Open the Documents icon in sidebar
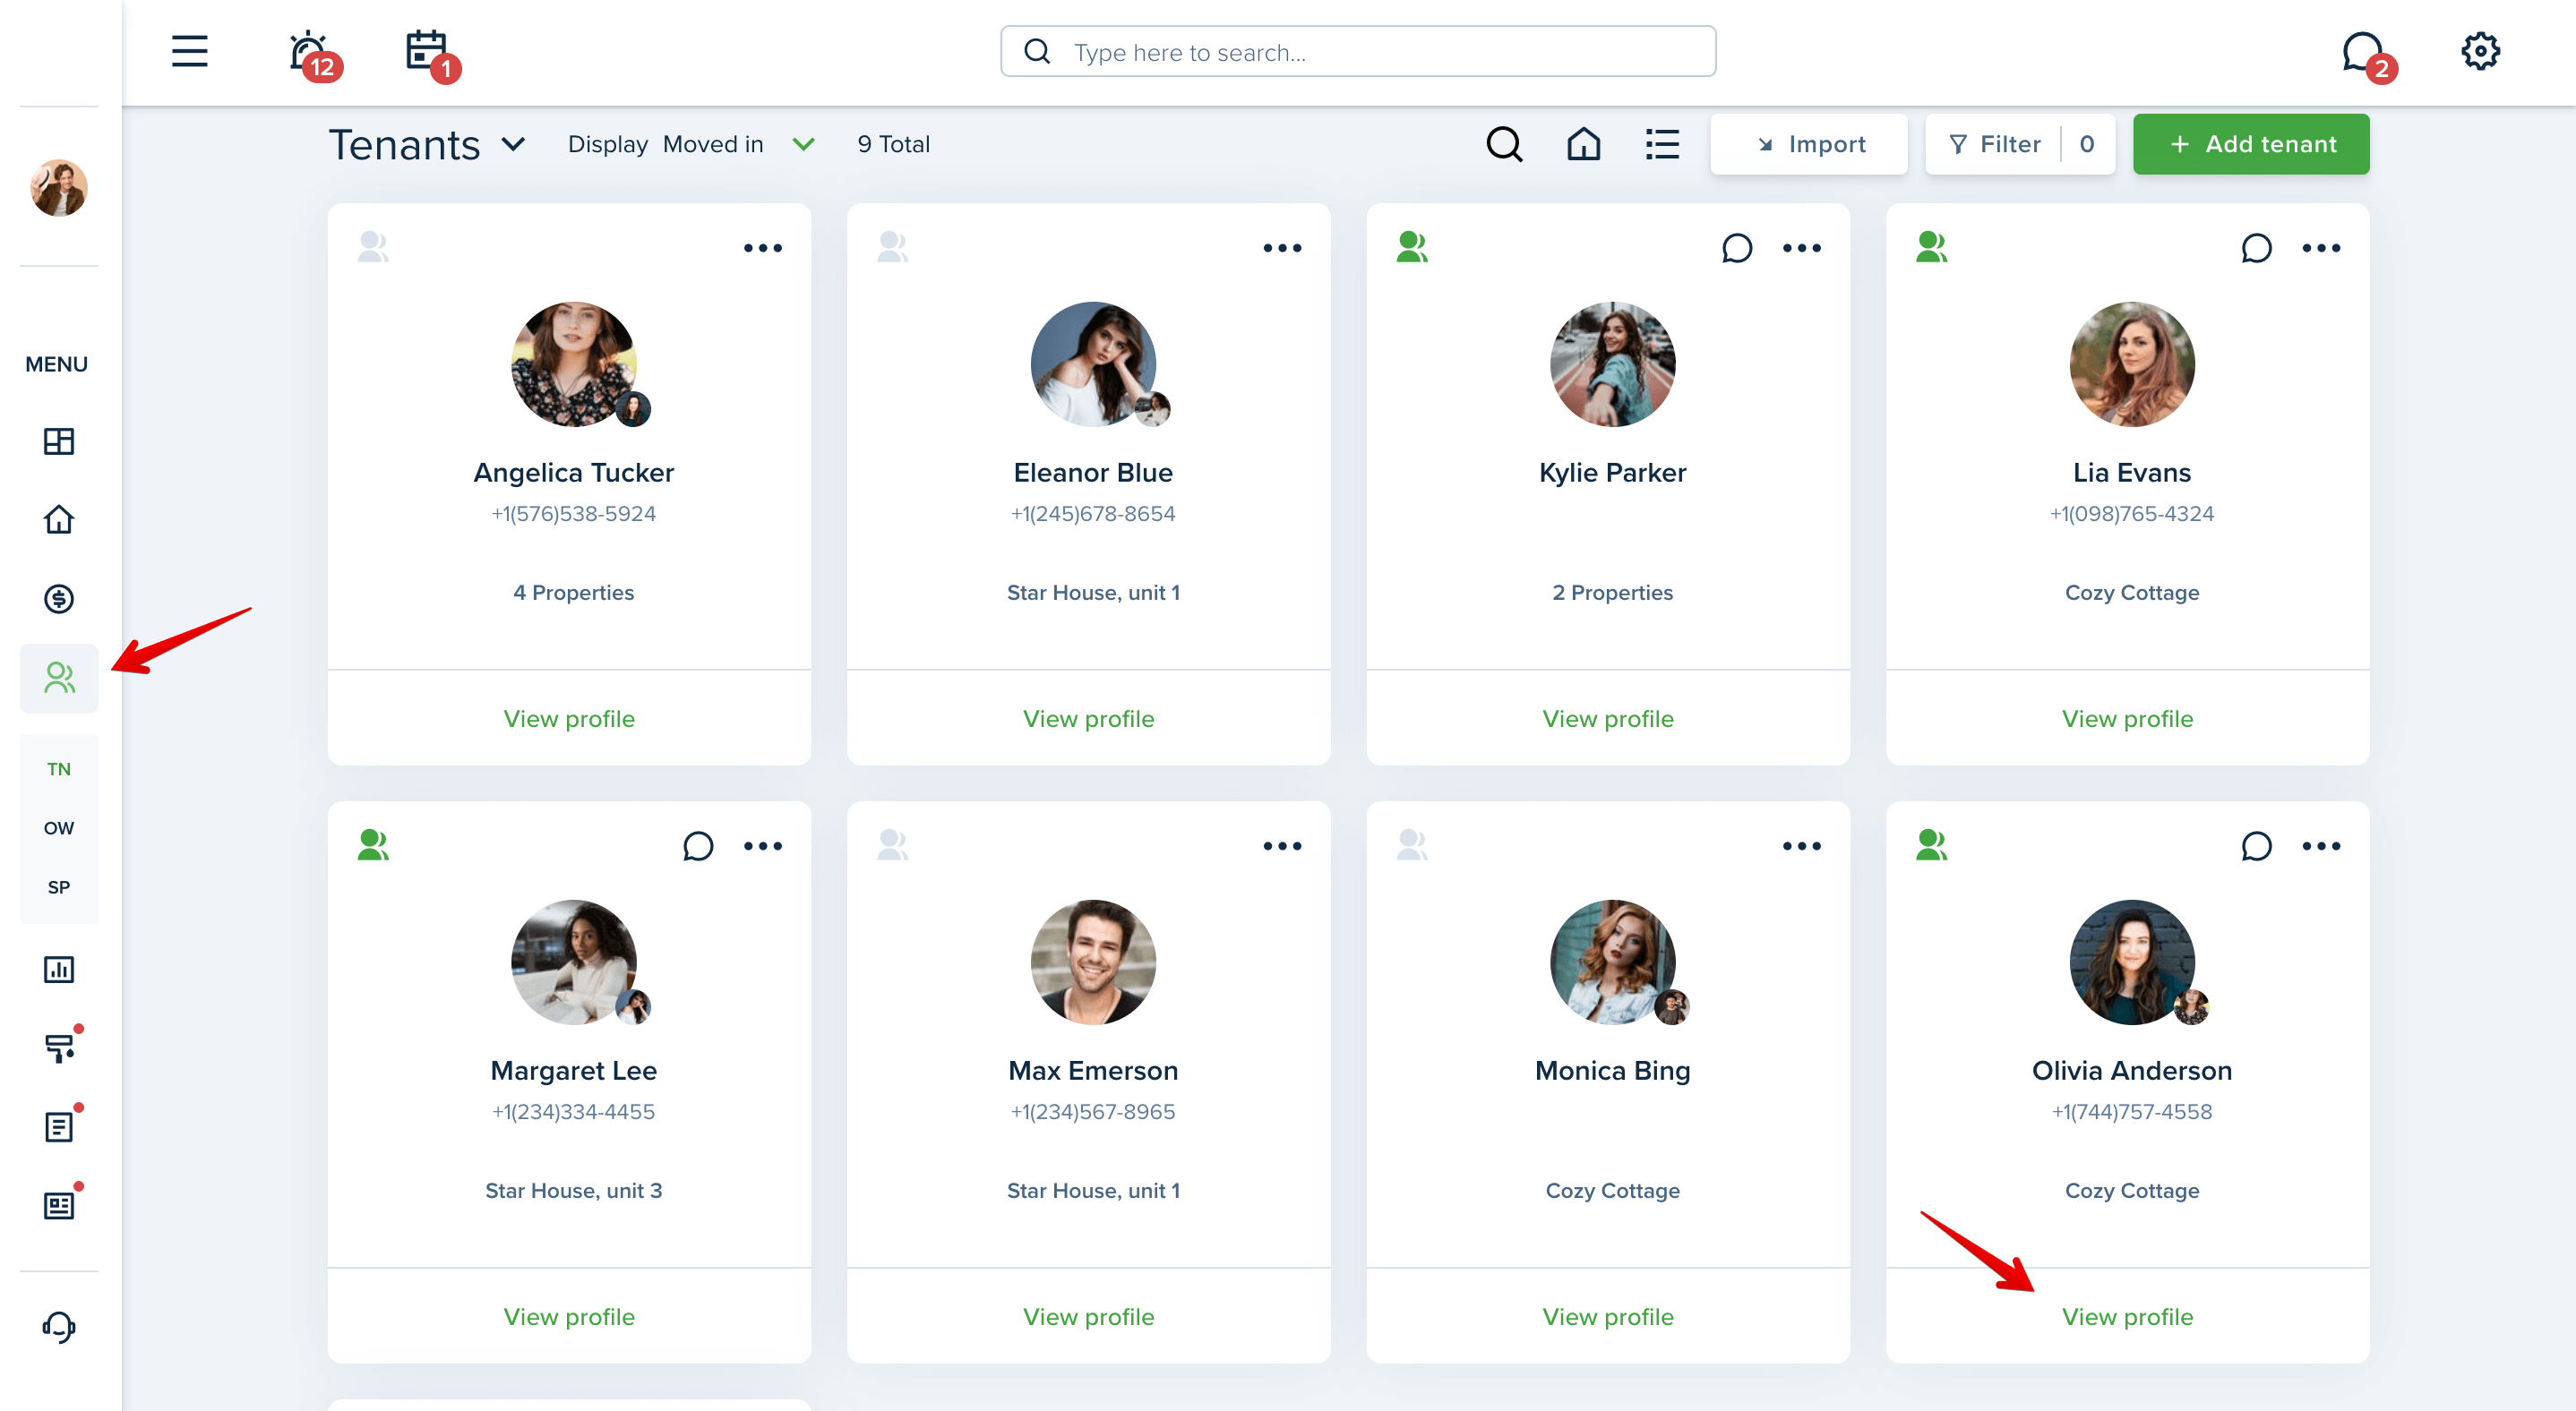This screenshot has height=1411, width=2576. click(59, 1127)
